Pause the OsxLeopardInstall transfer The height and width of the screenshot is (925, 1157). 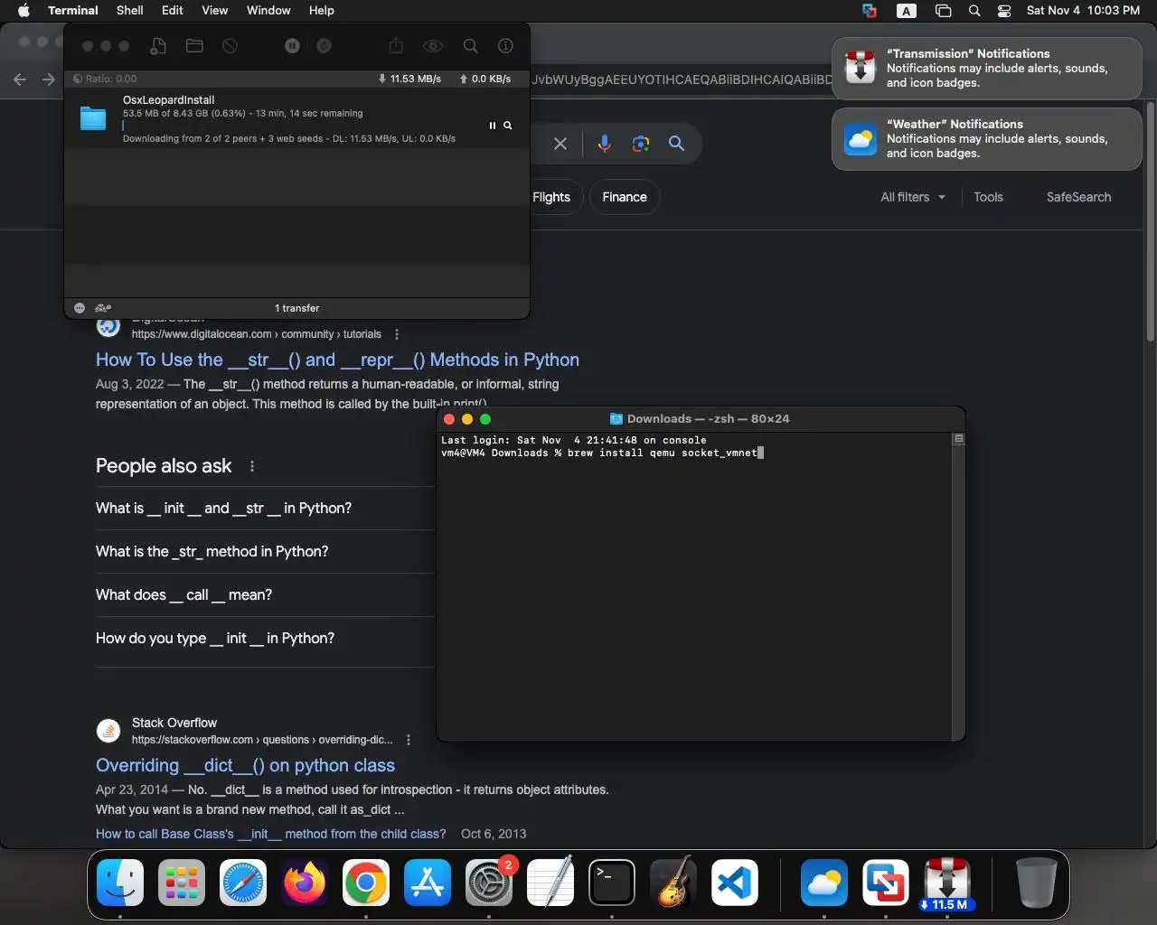[493, 126]
